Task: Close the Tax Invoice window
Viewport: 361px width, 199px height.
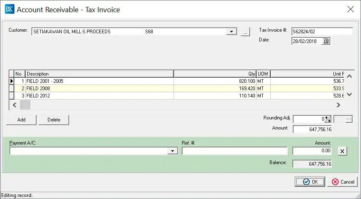Action: pos(350,9)
